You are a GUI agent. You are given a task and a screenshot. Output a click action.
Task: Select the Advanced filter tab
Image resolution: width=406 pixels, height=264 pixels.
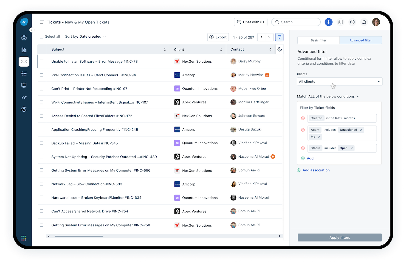[360, 40]
